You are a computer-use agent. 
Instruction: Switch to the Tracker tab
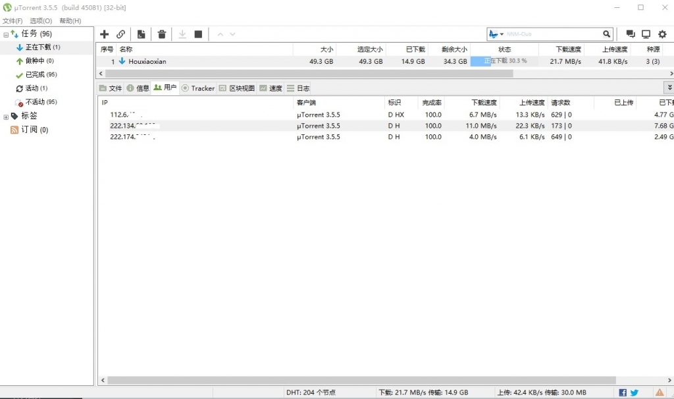198,88
